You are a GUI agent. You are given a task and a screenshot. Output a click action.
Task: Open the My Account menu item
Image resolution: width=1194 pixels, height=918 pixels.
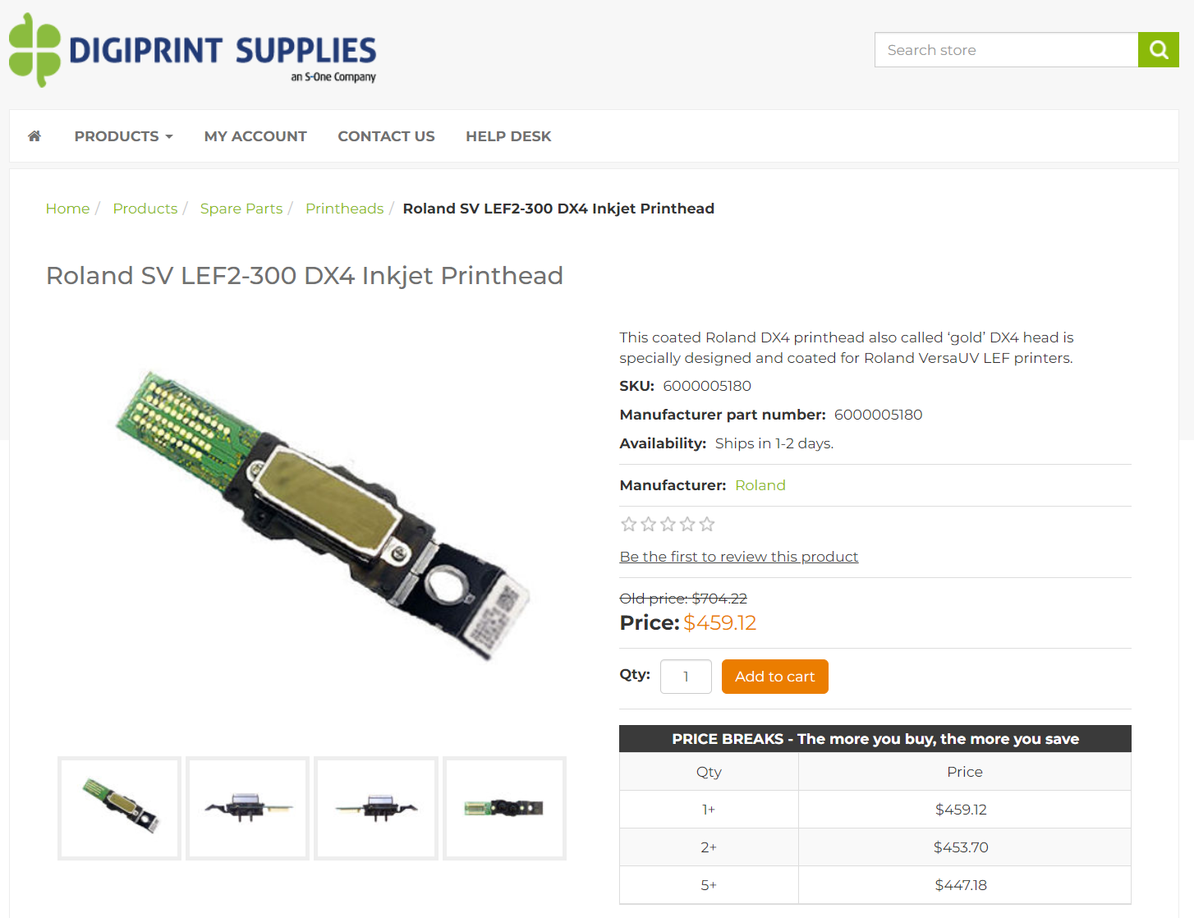coord(255,136)
